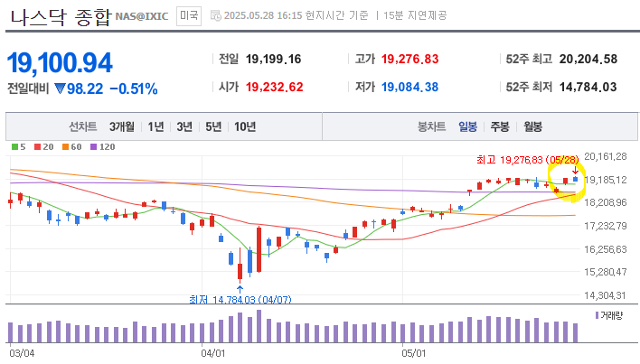
Task: Click the orange 60-day moving average legend
Action: pyautogui.click(x=71, y=146)
